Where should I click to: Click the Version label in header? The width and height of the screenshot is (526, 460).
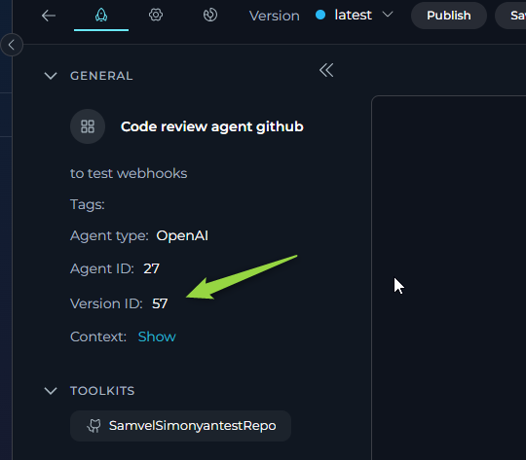(x=275, y=16)
